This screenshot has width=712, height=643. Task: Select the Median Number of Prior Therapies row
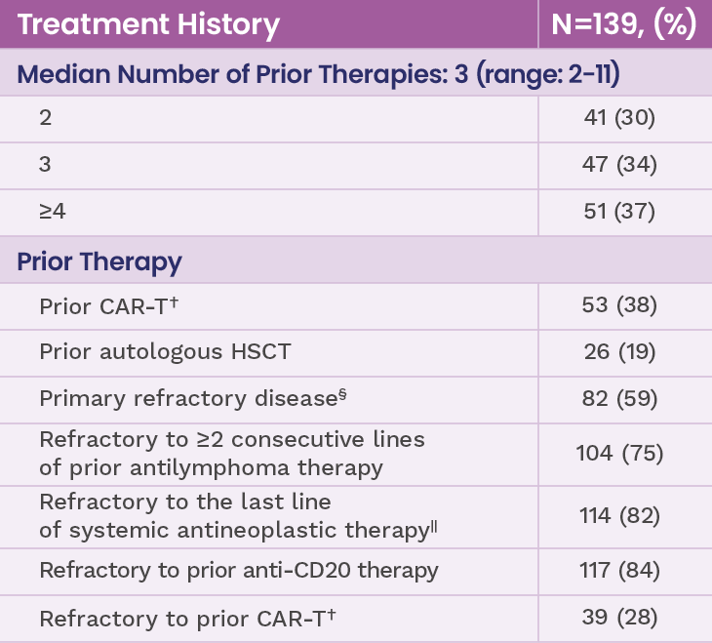[318, 73]
